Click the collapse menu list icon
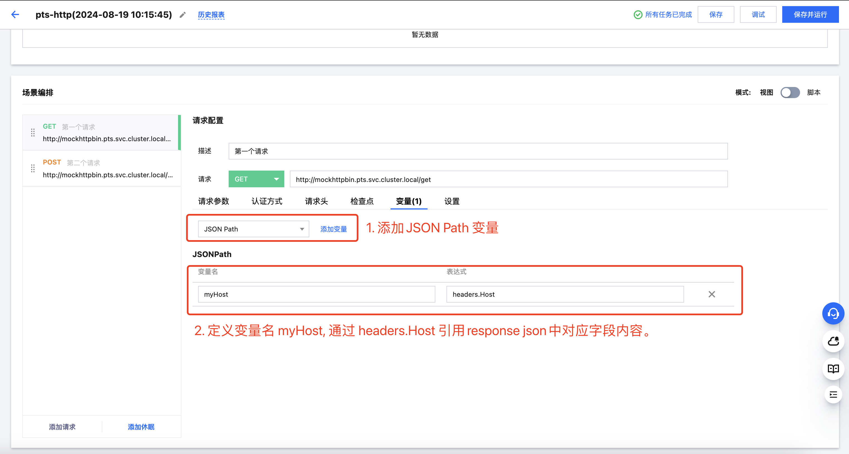The image size is (849, 454). 833,395
